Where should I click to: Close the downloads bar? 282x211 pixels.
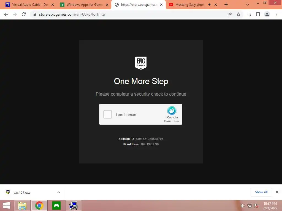[277, 192]
